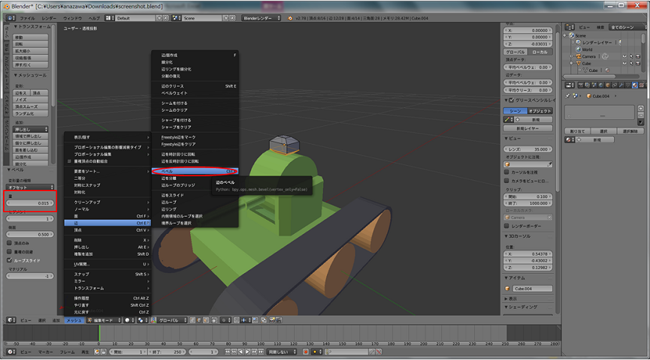
Task: Toggle the Camera visibility eye icon
Action: pyautogui.click(x=623, y=56)
